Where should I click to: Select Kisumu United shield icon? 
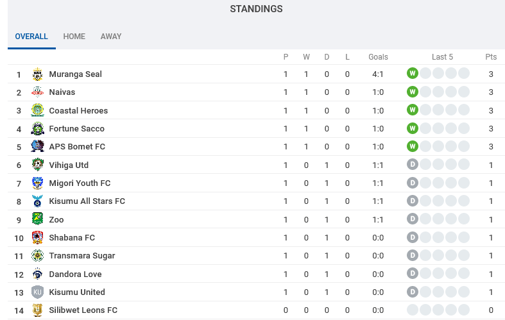point(38,292)
